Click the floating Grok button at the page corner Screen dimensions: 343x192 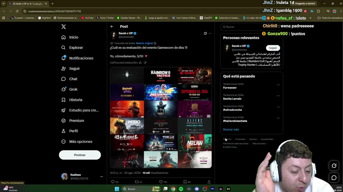coord(334,166)
